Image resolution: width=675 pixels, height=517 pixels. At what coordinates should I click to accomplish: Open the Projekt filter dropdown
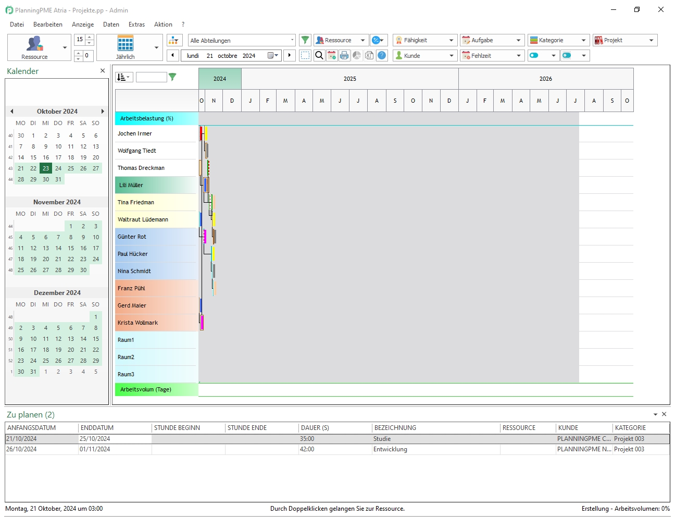point(651,40)
